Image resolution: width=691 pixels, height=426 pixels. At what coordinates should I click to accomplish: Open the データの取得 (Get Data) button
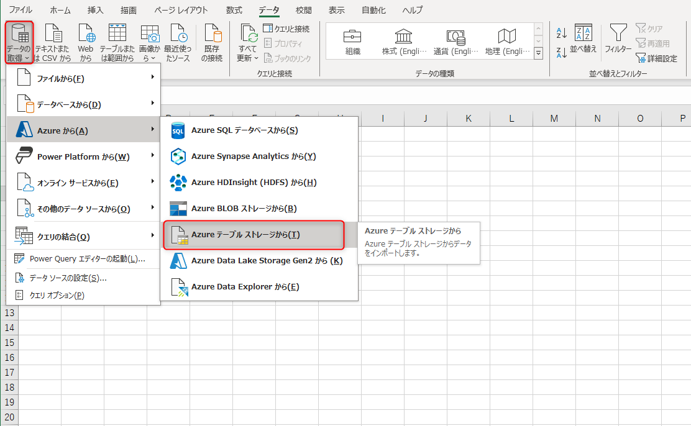19,42
